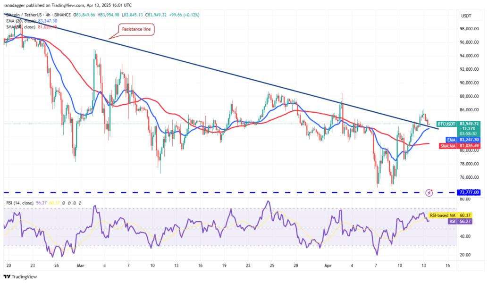Select the Apr date label on time axis
This screenshot has height=283, width=488.
328,266
